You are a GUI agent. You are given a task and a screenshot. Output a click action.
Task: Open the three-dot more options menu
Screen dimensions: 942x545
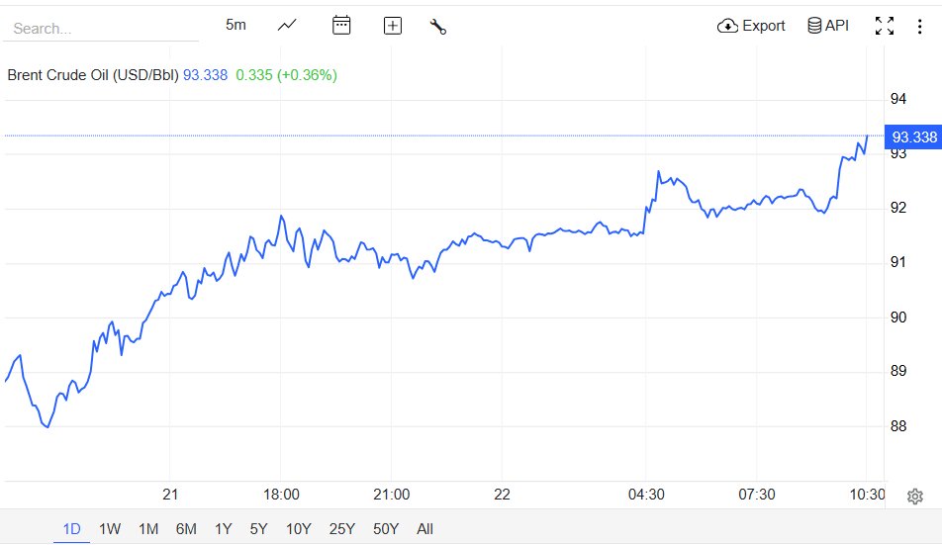(919, 26)
